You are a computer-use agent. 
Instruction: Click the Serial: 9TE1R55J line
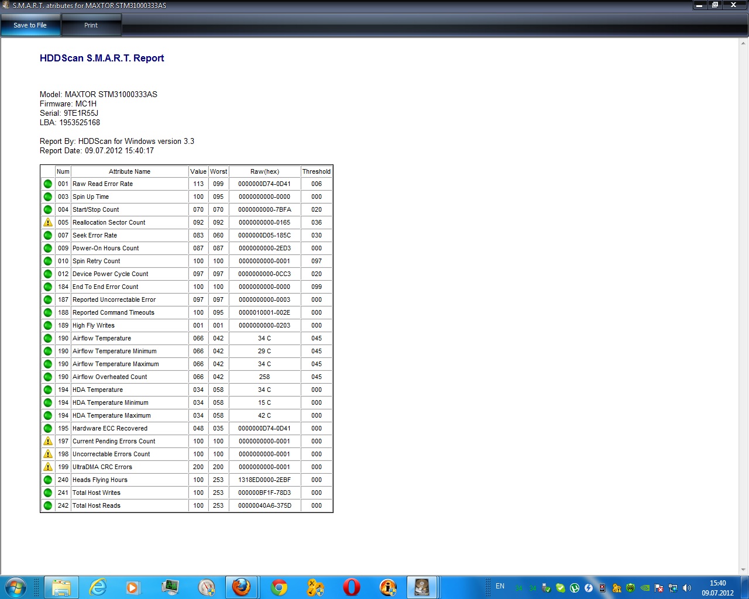pyautogui.click(x=69, y=113)
